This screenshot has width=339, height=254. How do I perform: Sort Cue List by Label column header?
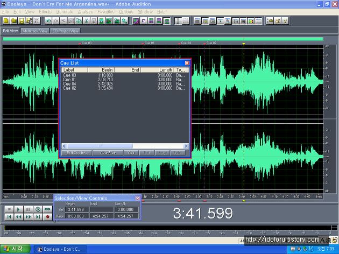(x=75, y=70)
